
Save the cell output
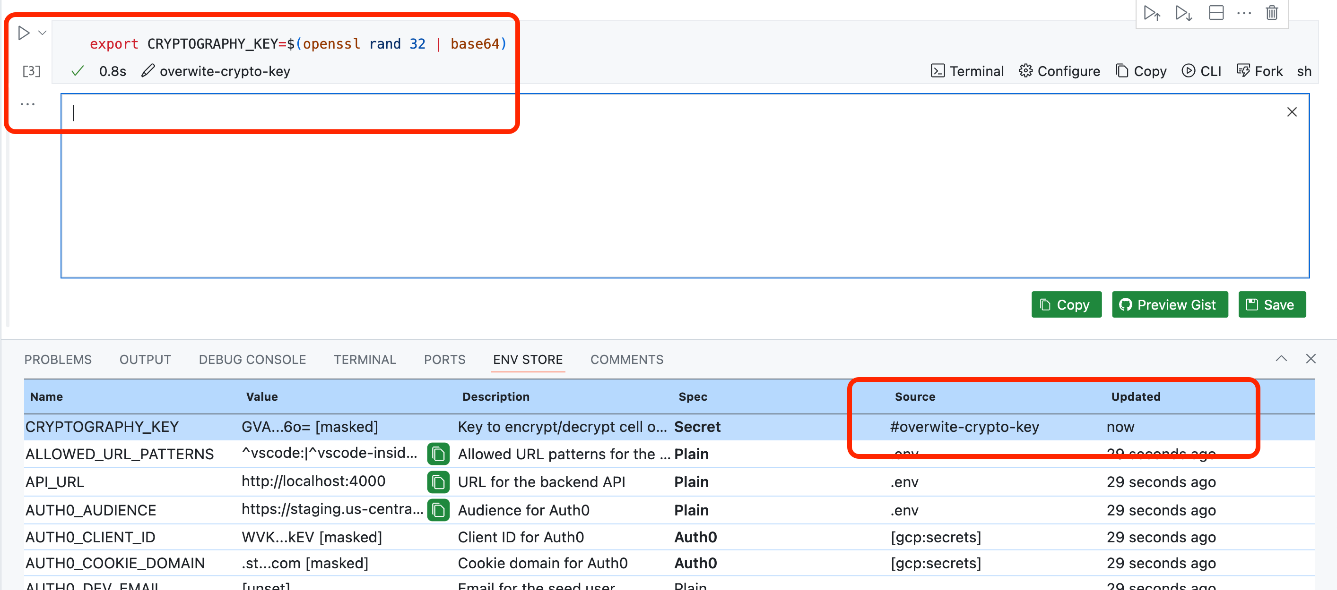(1272, 304)
